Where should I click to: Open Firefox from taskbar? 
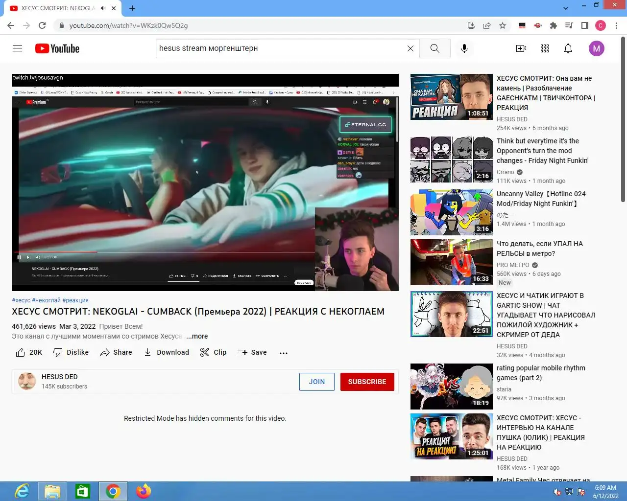coord(144,491)
